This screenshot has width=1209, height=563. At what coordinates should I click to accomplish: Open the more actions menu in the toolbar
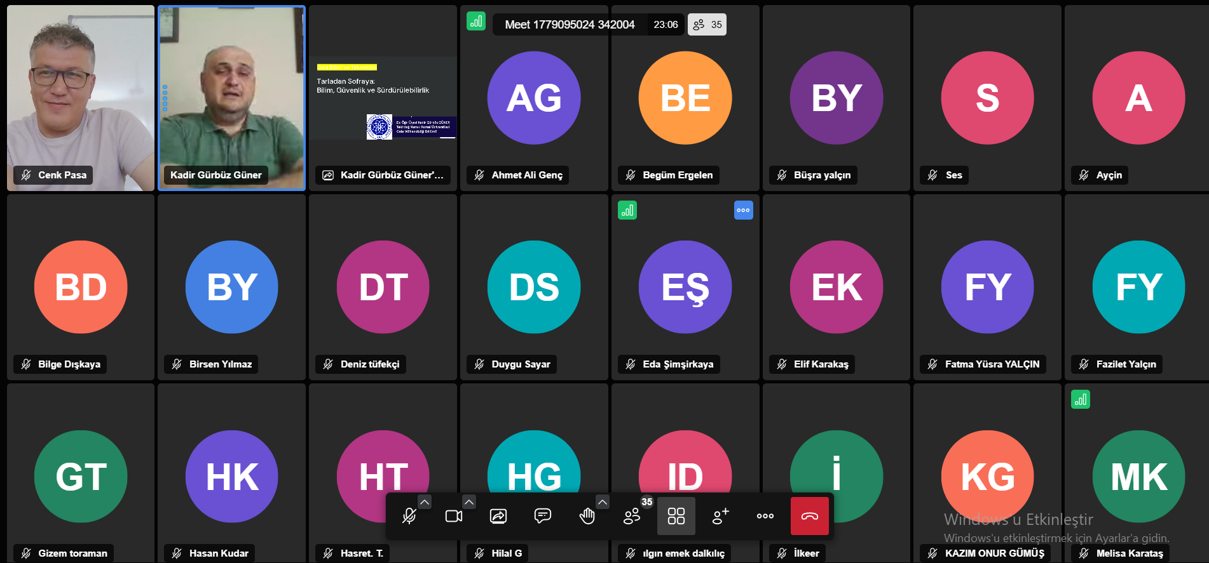click(765, 516)
